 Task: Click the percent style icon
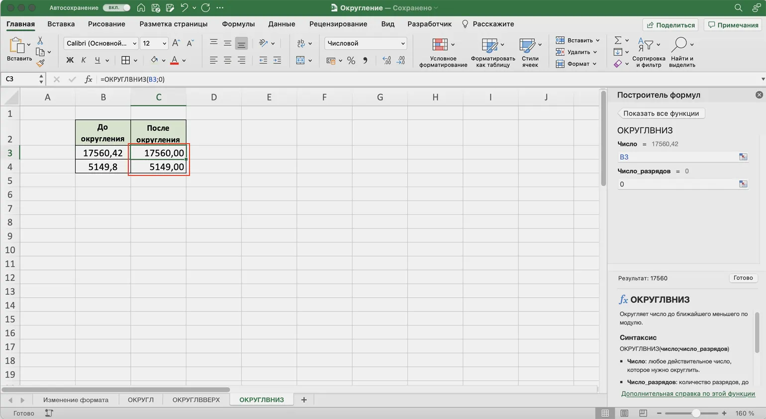pos(351,61)
